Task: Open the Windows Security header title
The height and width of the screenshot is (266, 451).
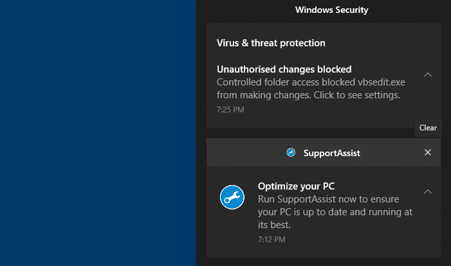Action: (x=331, y=10)
